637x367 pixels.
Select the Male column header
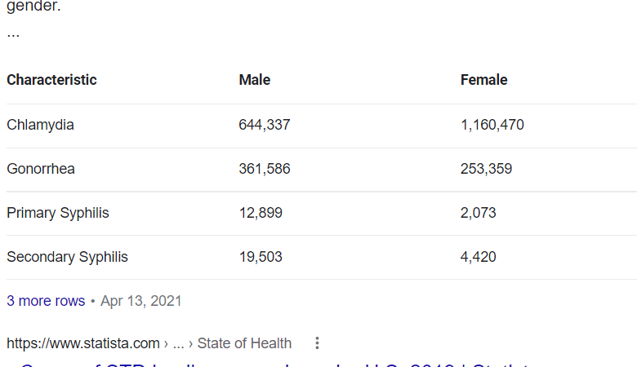tap(255, 80)
